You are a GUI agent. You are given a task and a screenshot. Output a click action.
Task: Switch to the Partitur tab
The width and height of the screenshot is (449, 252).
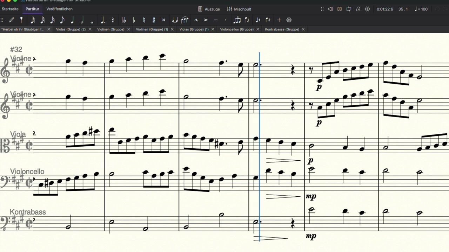32,9
